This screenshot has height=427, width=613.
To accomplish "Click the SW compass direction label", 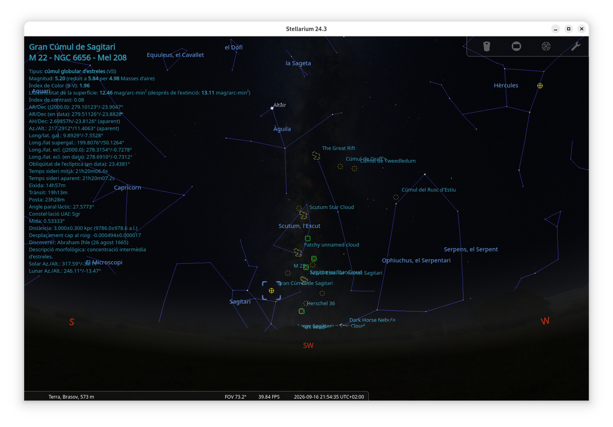I will pos(308,346).
